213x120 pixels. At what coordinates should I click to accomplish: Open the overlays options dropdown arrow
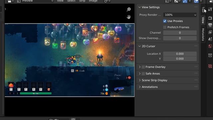pos(201,1)
